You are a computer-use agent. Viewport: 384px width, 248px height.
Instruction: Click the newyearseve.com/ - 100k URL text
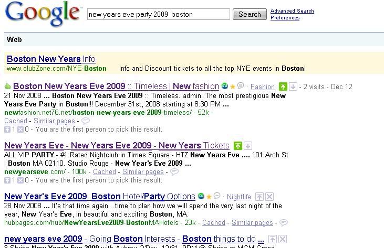click(45, 172)
